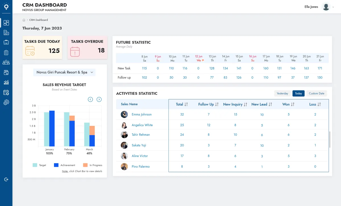Go to next chart period arrow

tap(99, 99)
